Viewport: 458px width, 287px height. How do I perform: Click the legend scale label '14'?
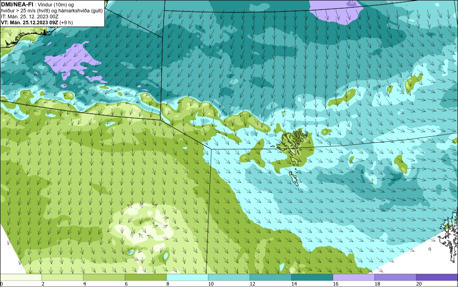point(294,284)
